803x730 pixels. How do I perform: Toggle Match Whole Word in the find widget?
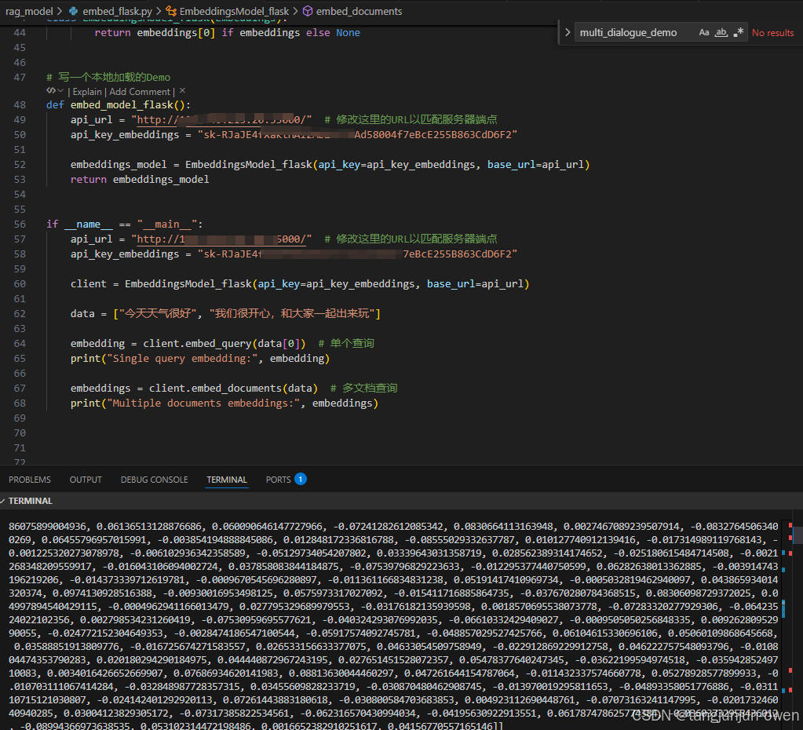(x=721, y=33)
